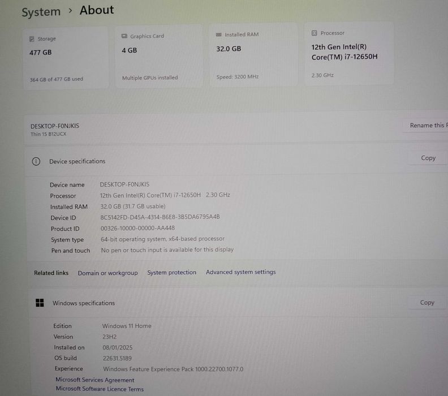Select the 'Thin 15 B12UCX' model text
This screenshot has width=448, height=396.
[48, 134]
